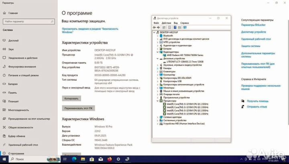This screenshot has height=164, width=289.
Task: Click Отправить отзыв link
Action: (257, 107)
